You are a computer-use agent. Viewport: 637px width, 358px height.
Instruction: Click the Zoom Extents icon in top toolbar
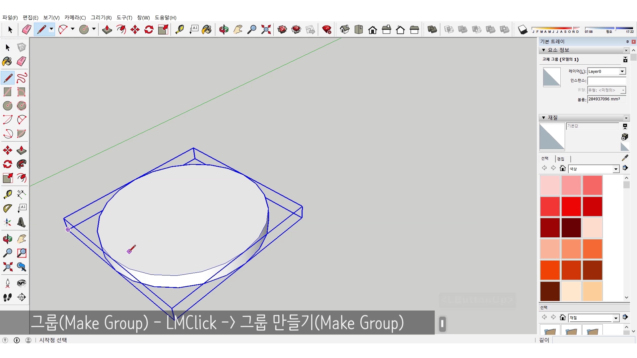[x=266, y=30]
